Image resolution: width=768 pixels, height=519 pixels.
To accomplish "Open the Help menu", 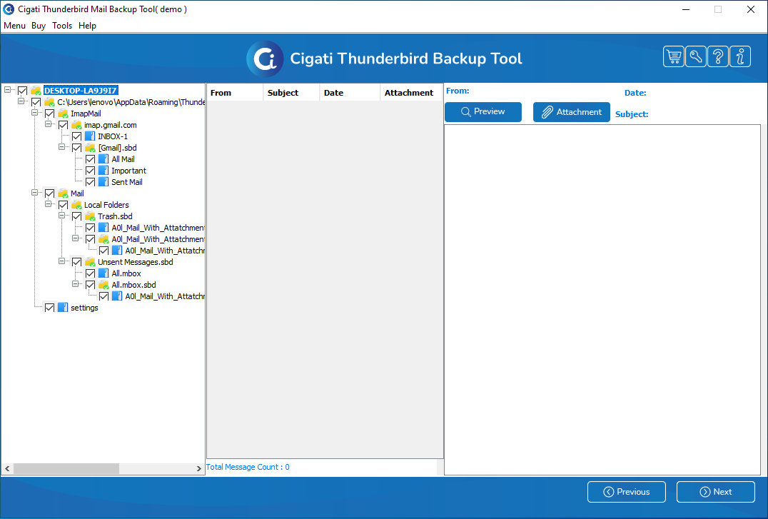I will point(87,26).
